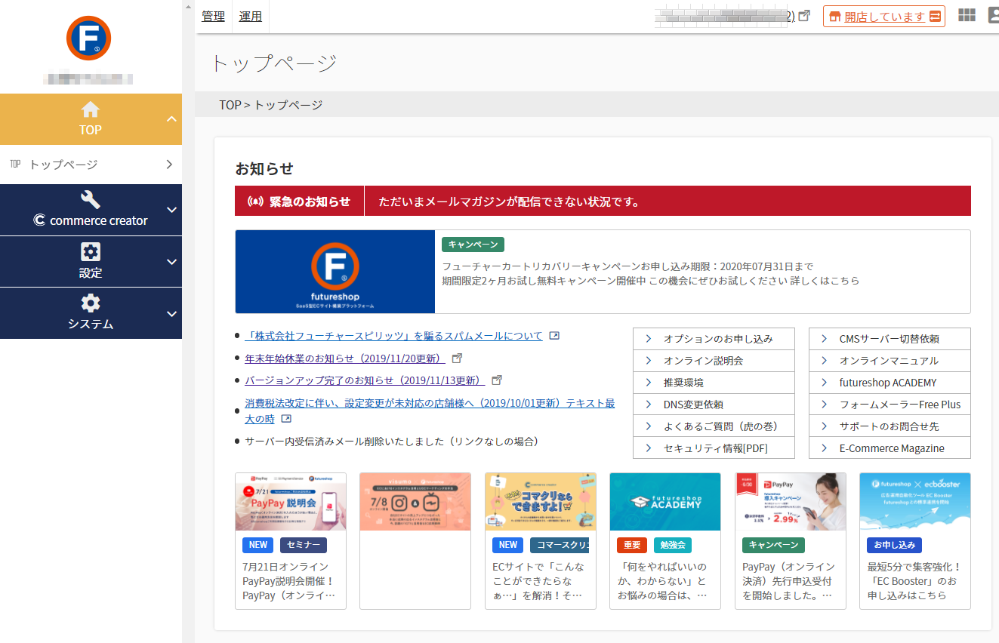999x643 pixels.
Task: Click the commerce creator wrench icon
Action: [91, 199]
